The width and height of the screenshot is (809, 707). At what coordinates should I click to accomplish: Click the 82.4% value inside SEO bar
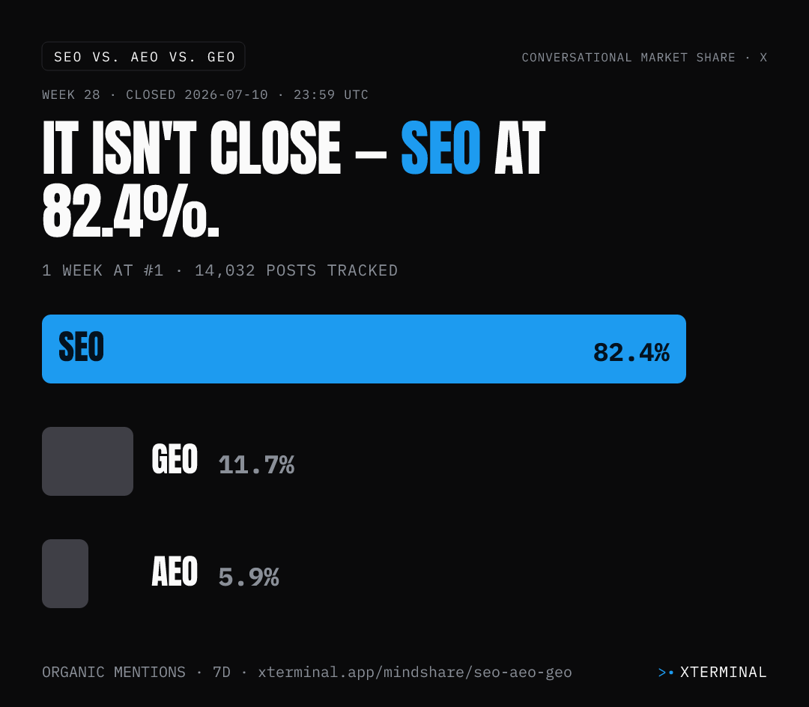tap(631, 353)
